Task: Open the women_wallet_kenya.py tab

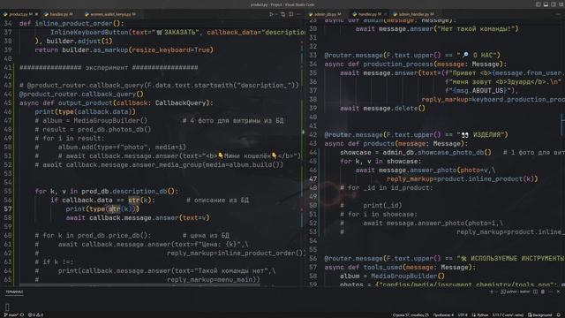Action: (x=111, y=14)
